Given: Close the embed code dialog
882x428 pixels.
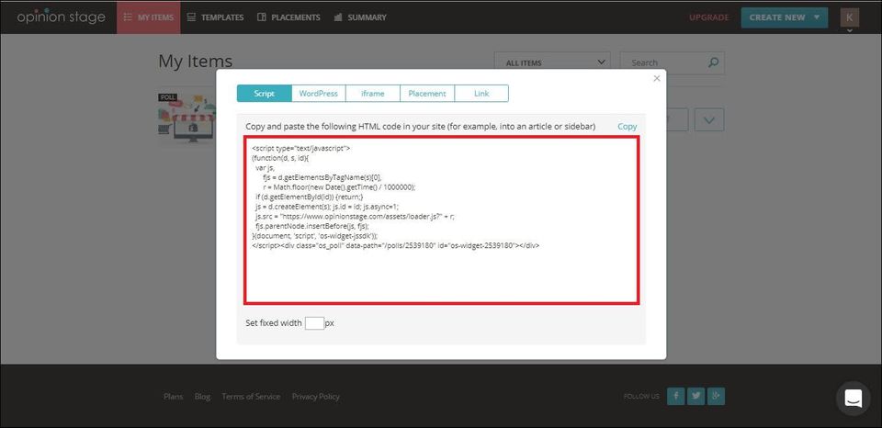Looking at the screenshot, I should (x=656, y=79).
